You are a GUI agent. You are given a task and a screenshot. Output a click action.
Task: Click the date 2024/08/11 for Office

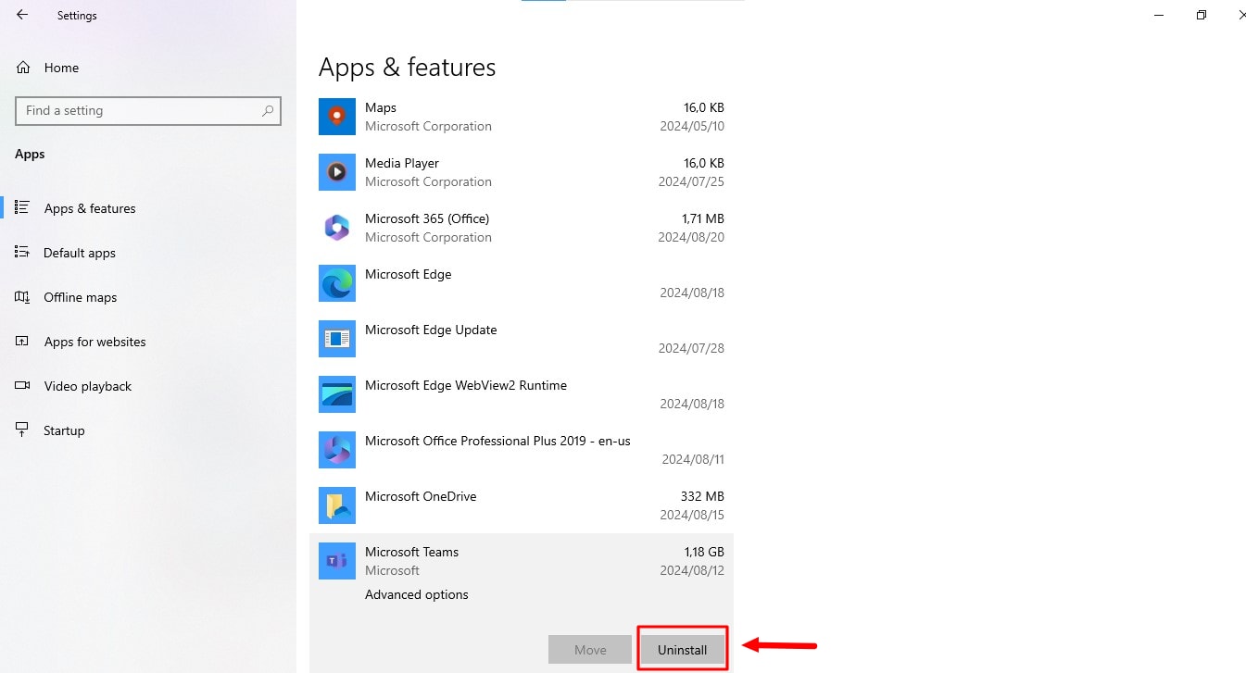693,459
